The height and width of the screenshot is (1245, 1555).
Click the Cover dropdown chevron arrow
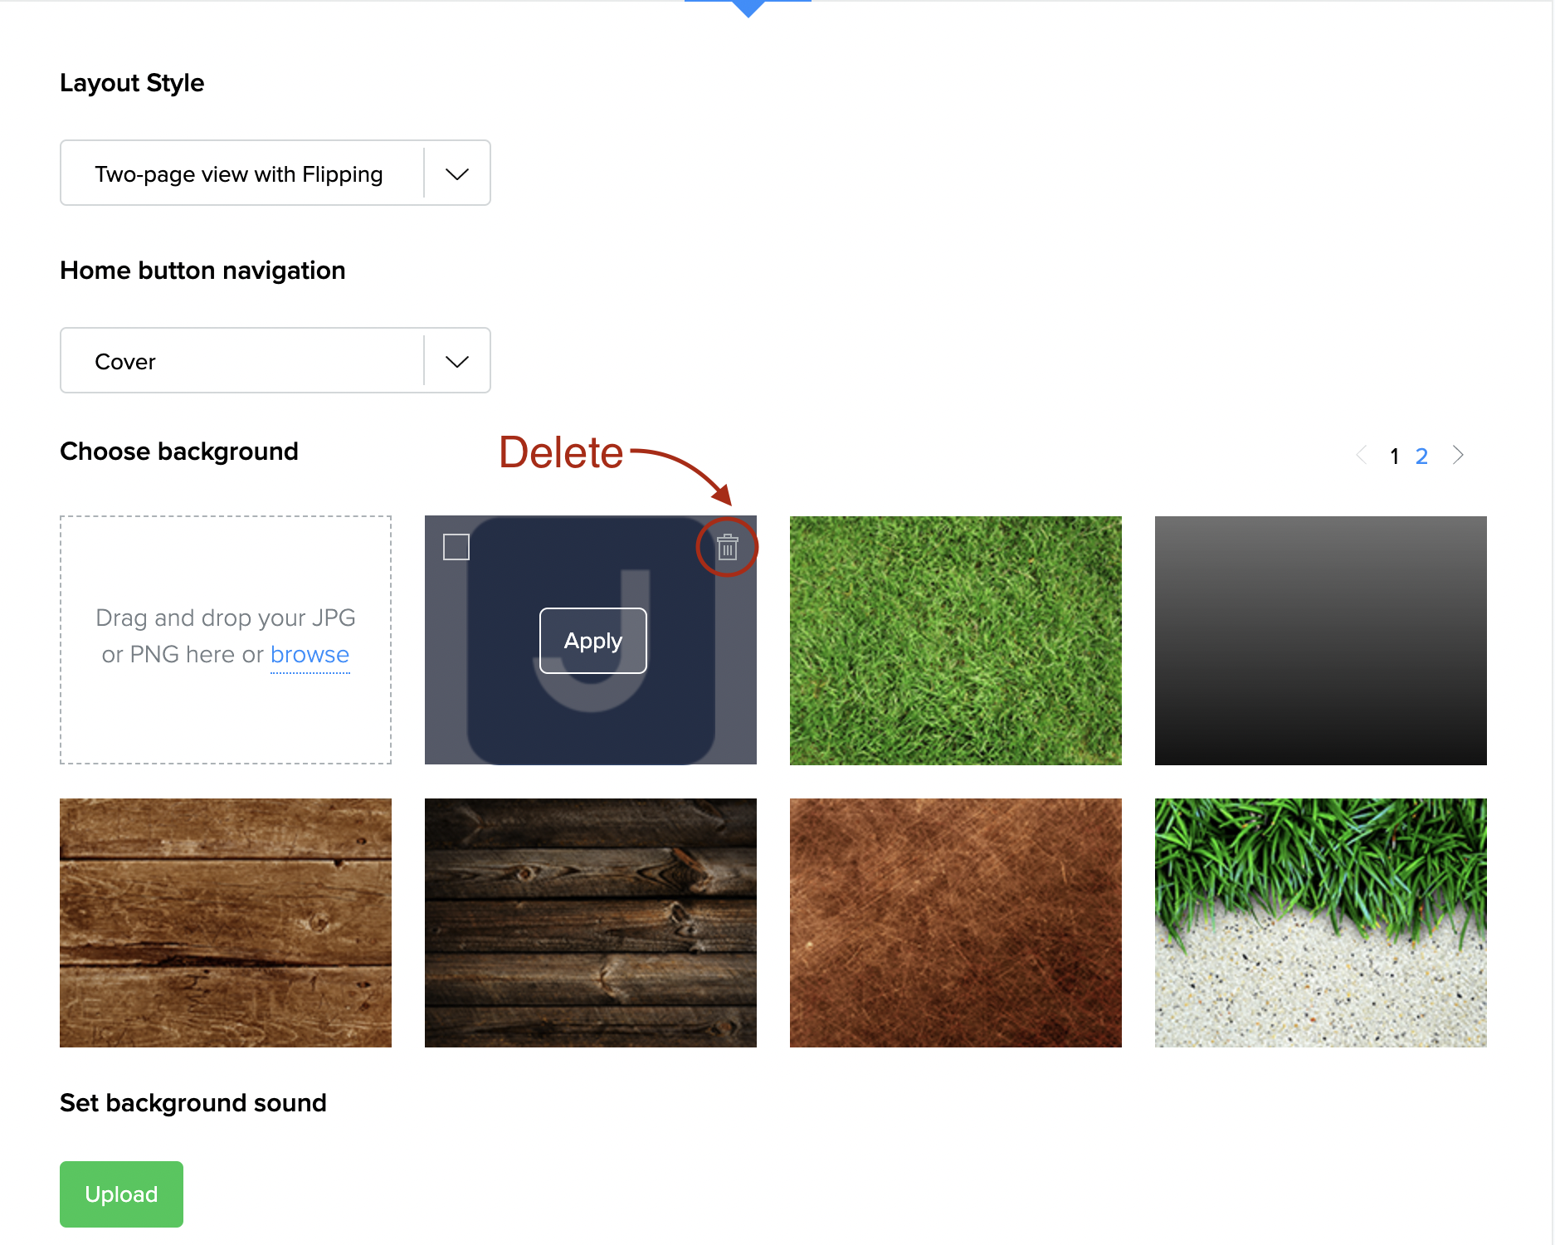coord(457,361)
